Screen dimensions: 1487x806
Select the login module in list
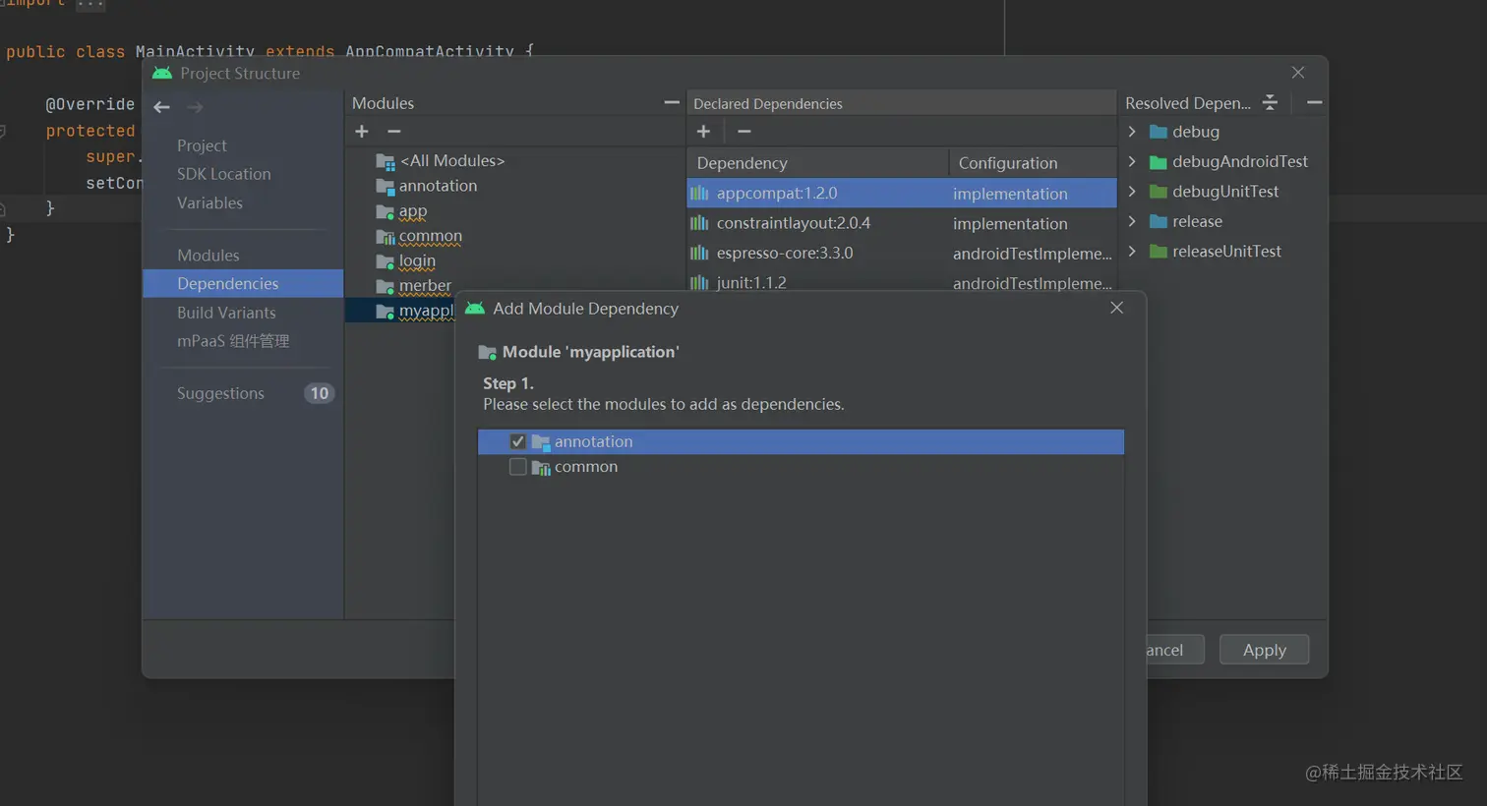coord(417,261)
